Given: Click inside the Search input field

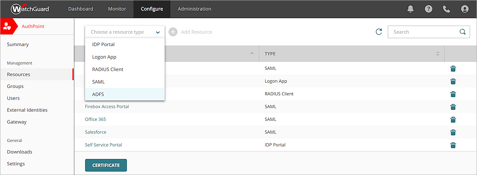Looking at the screenshot, I should 422,32.
